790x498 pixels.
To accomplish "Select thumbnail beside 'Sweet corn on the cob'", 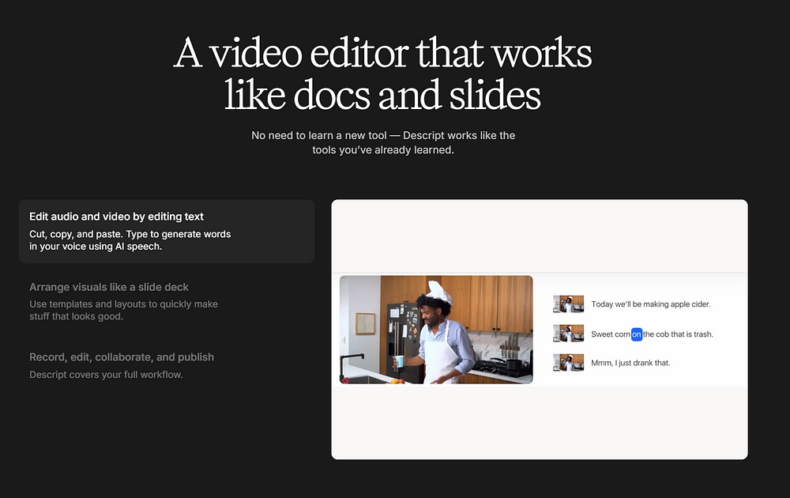I will click(x=568, y=334).
